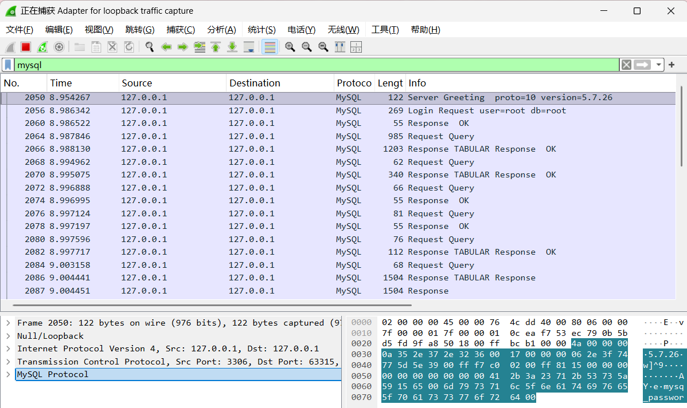Jump to the last packet
The width and height of the screenshot is (687, 408).
(232, 47)
